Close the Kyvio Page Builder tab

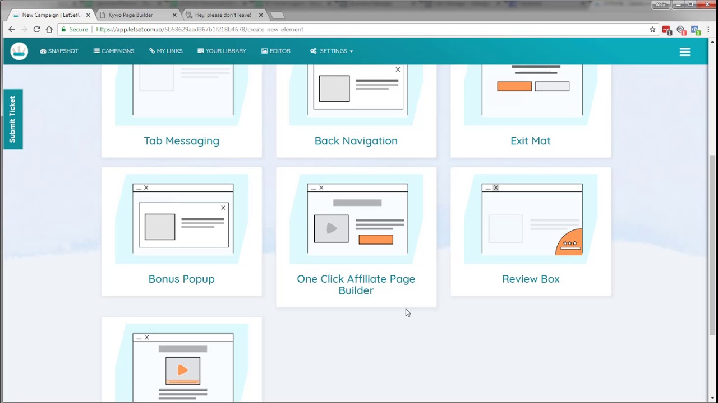[174, 15]
